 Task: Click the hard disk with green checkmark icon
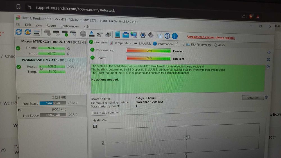(x=65, y=33)
